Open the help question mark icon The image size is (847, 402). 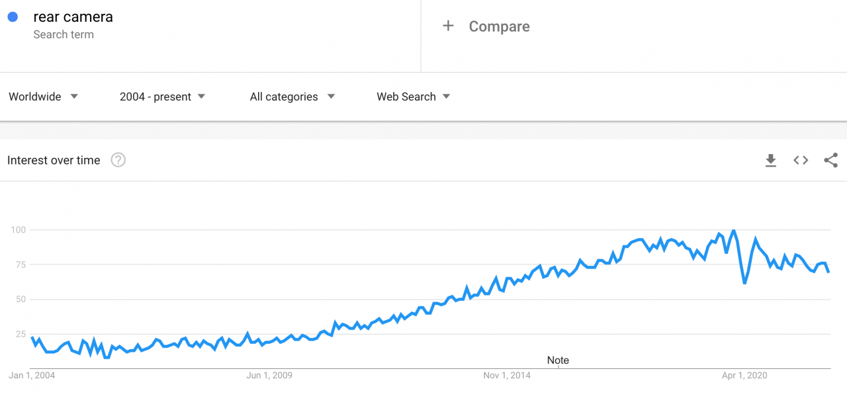pos(118,160)
